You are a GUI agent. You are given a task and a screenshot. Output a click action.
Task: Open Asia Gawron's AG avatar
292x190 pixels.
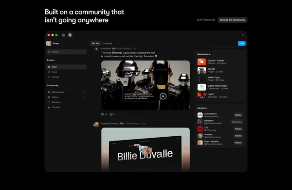[x=200, y=115]
